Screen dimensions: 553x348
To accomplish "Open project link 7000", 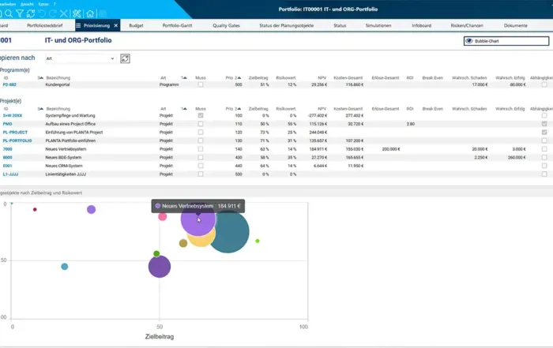I will [7, 149].
